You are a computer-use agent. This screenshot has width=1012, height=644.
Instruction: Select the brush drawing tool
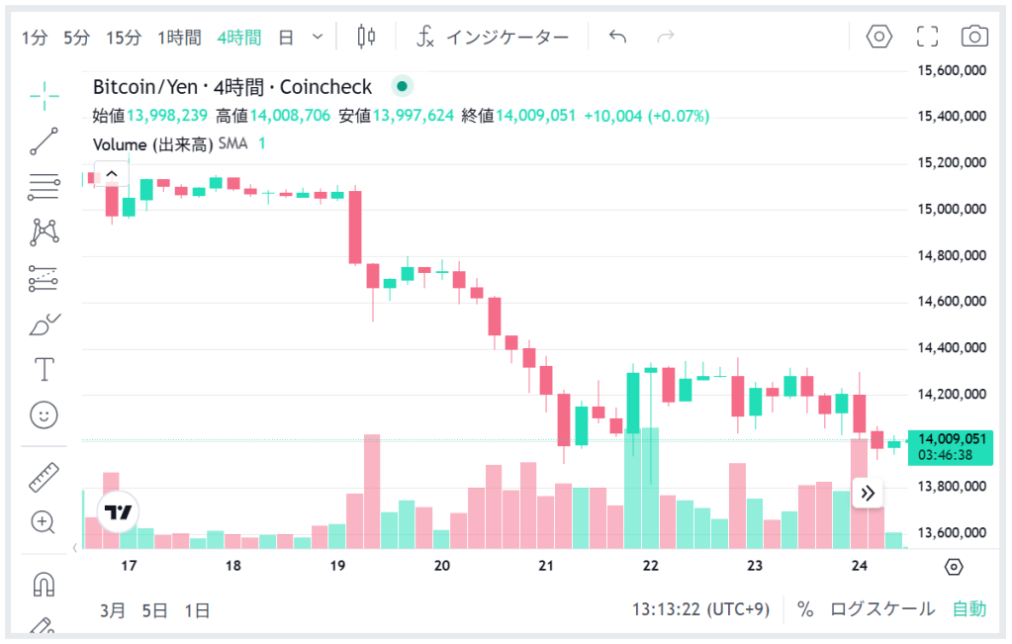[45, 324]
